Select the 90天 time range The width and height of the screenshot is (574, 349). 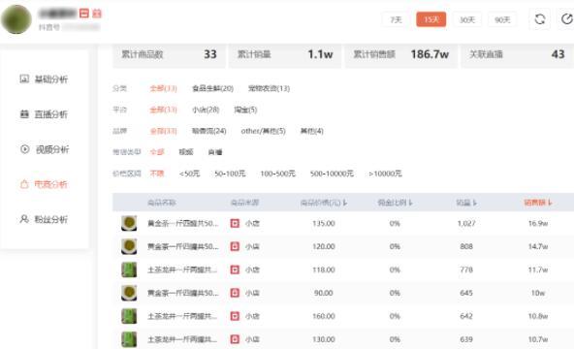502,19
